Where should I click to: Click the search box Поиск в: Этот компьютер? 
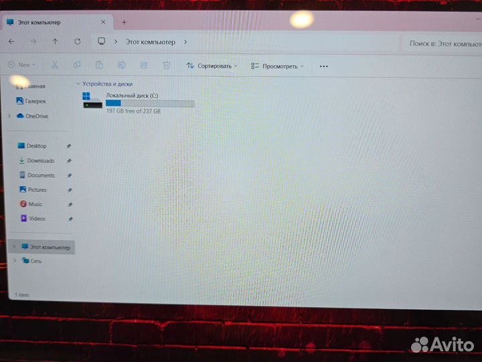(x=442, y=44)
